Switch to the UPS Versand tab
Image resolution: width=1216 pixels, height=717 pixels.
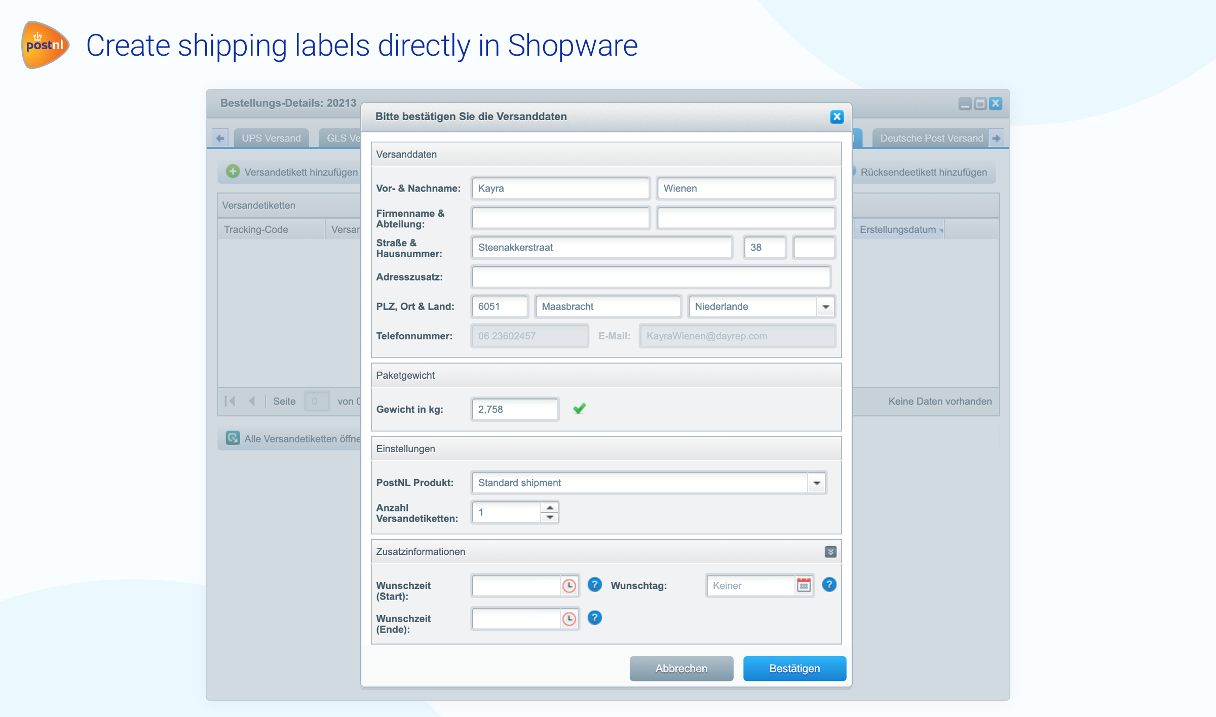[271, 138]
